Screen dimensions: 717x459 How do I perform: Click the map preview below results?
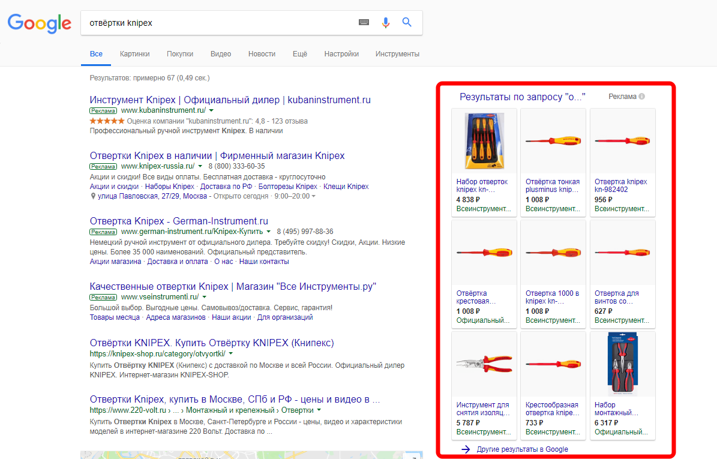point(251,455)
